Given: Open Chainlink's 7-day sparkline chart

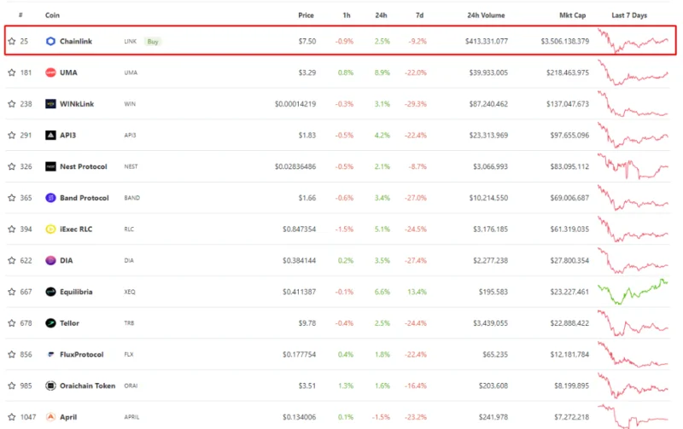Looking at the screenshot, I should [633, 41].
